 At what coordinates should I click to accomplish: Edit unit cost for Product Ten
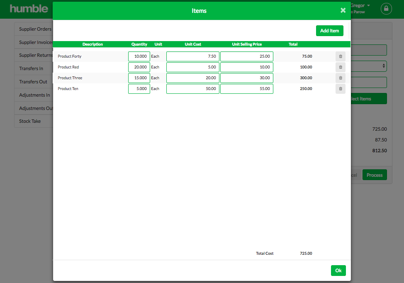pyautogui.click(x=193, y=89)
